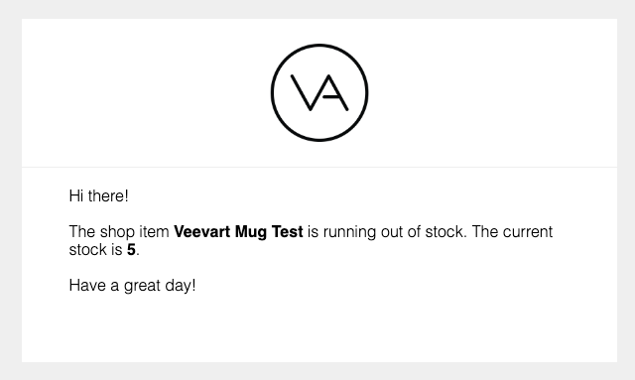Image resolution: width=635 pixels, height=380 pixels.
Task: Click the empty white area below the closing line
Action: 319,330
